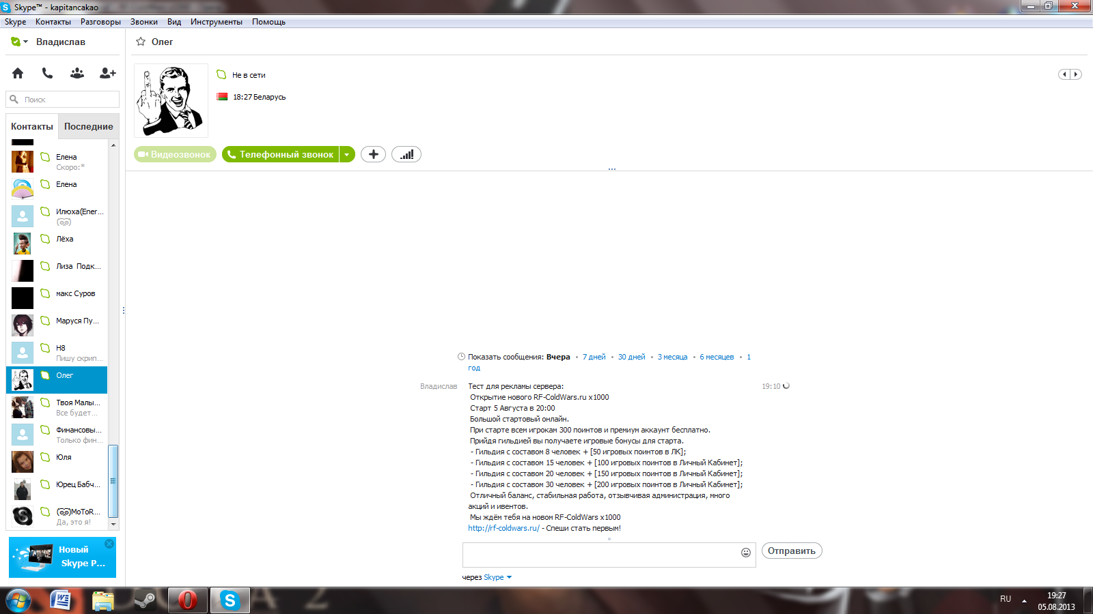Open the Помощь menu

point(268,22)
